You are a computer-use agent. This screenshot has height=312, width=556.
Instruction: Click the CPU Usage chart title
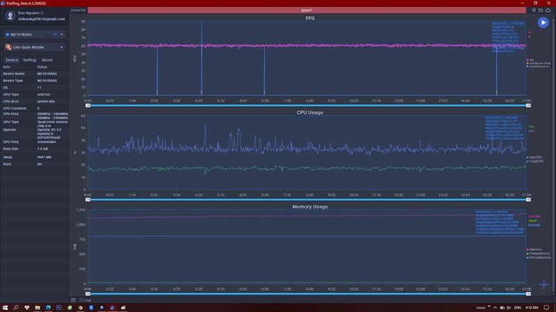(x=309, y=112)
